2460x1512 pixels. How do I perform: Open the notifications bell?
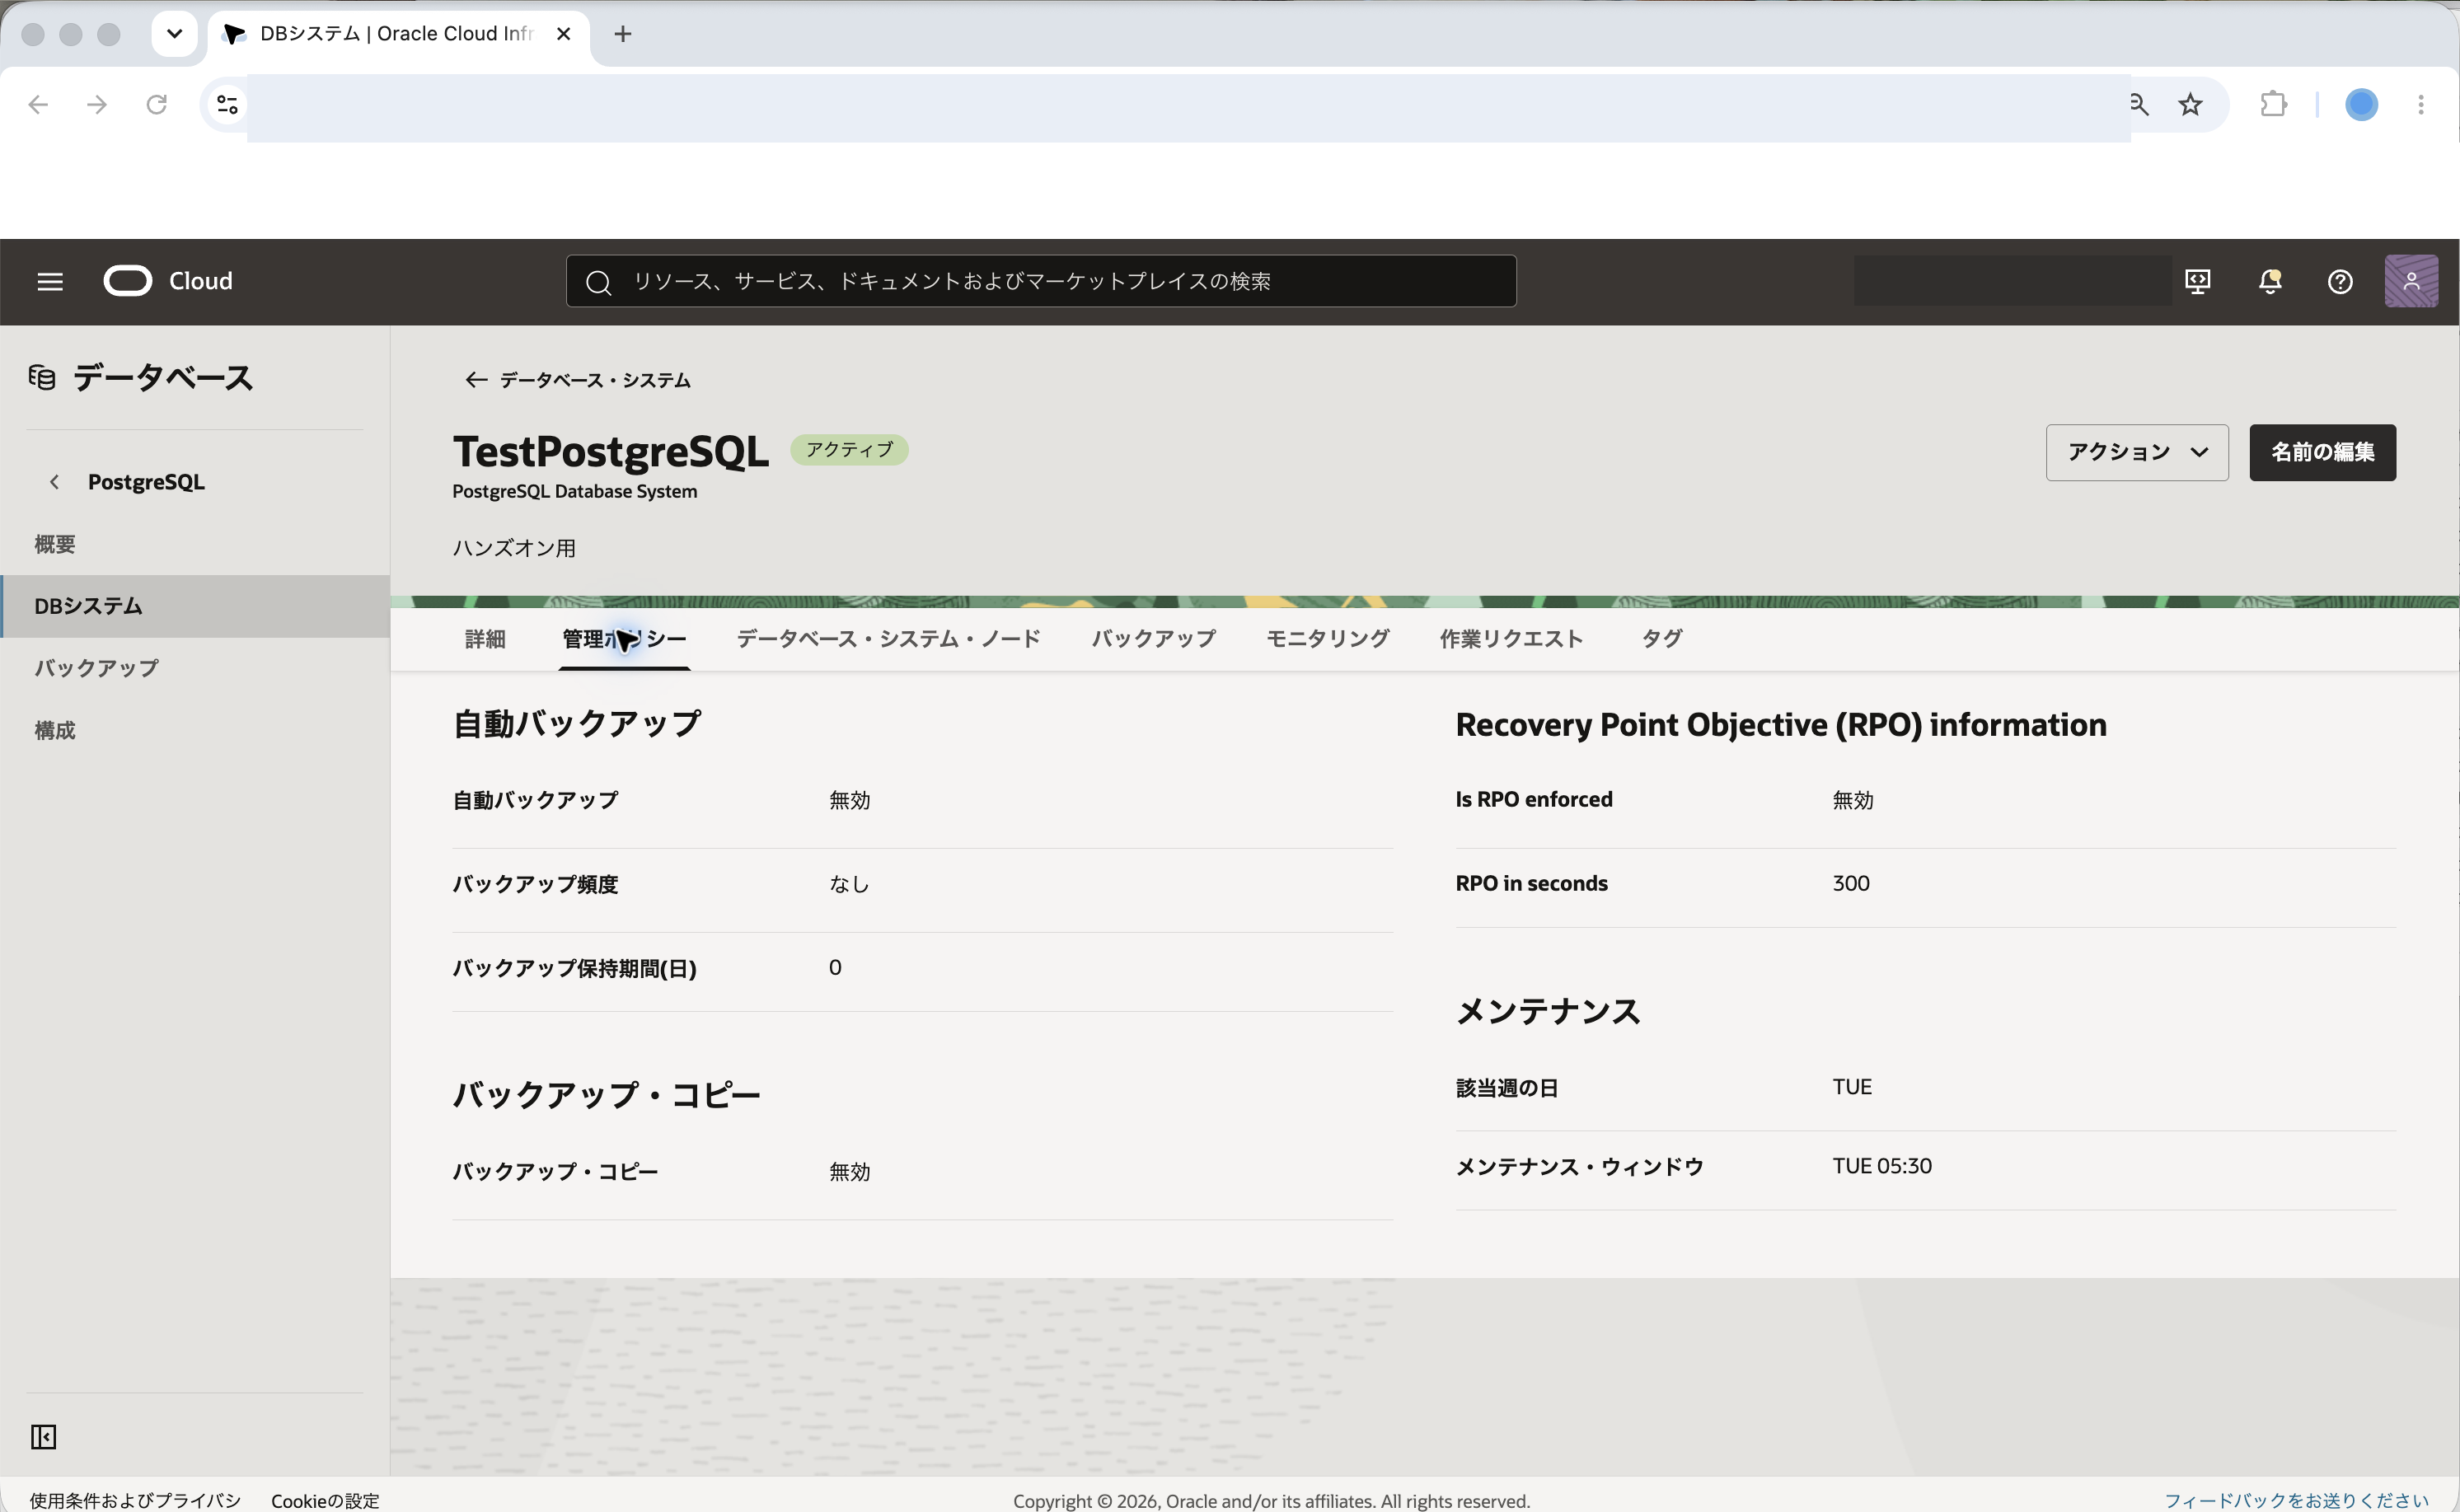point(2270,282)
